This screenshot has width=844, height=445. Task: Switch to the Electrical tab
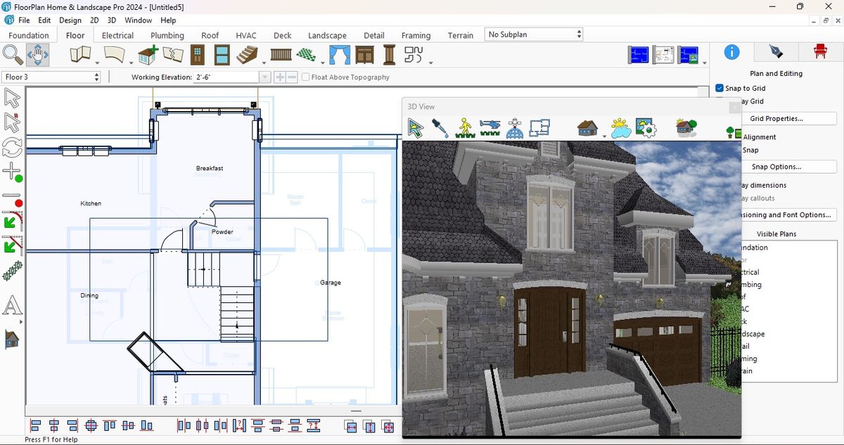coord(117,35)
